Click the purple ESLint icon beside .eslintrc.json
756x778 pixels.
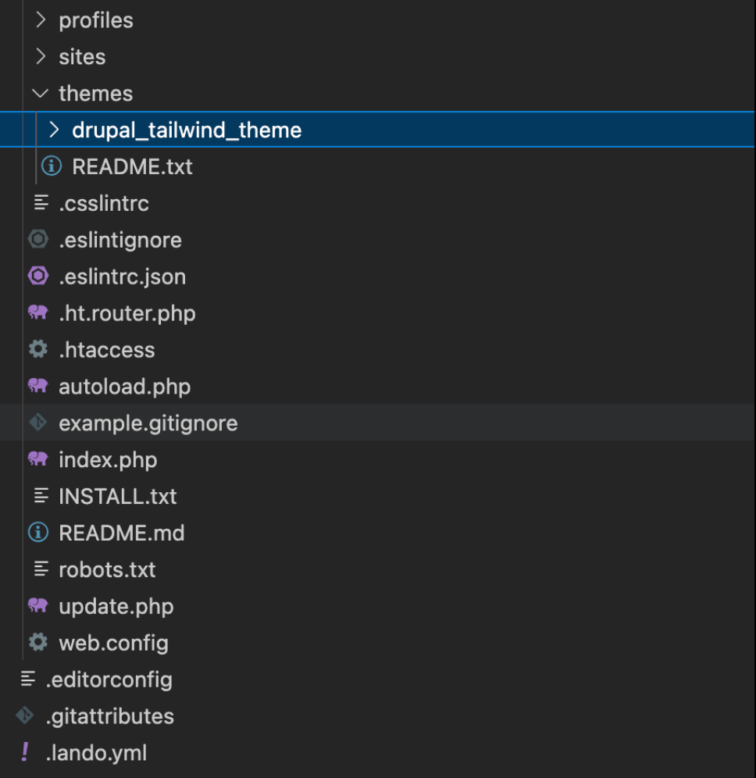pos(38,277)
